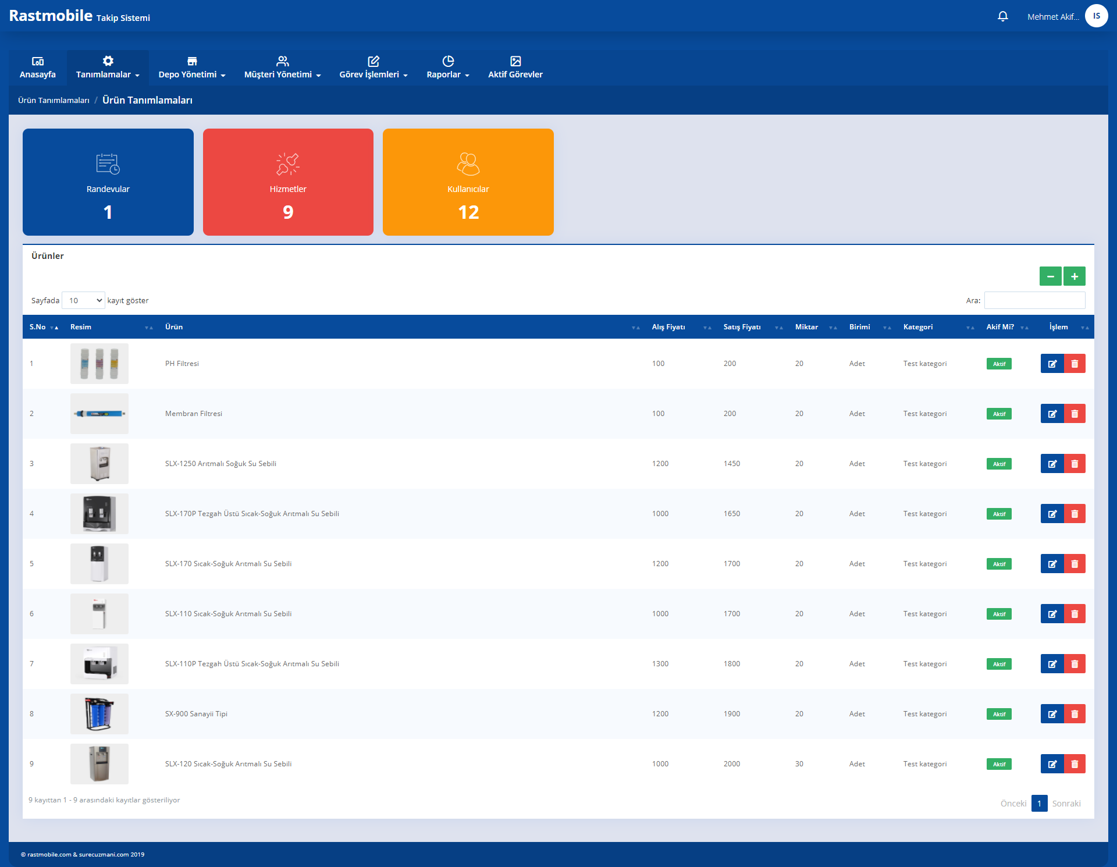This screenshot has height=867, width=1117.
Task: Click the Ara search input field
Action: point(1034,300)
